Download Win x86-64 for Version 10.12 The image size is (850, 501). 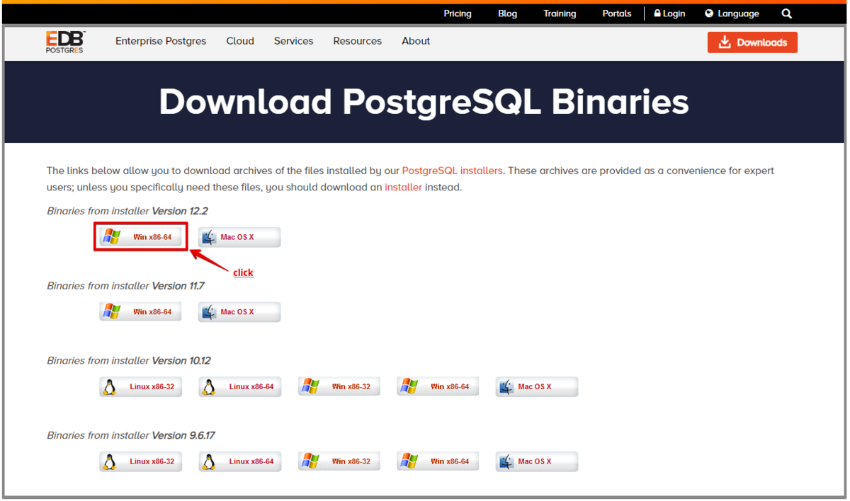(438, 386)
